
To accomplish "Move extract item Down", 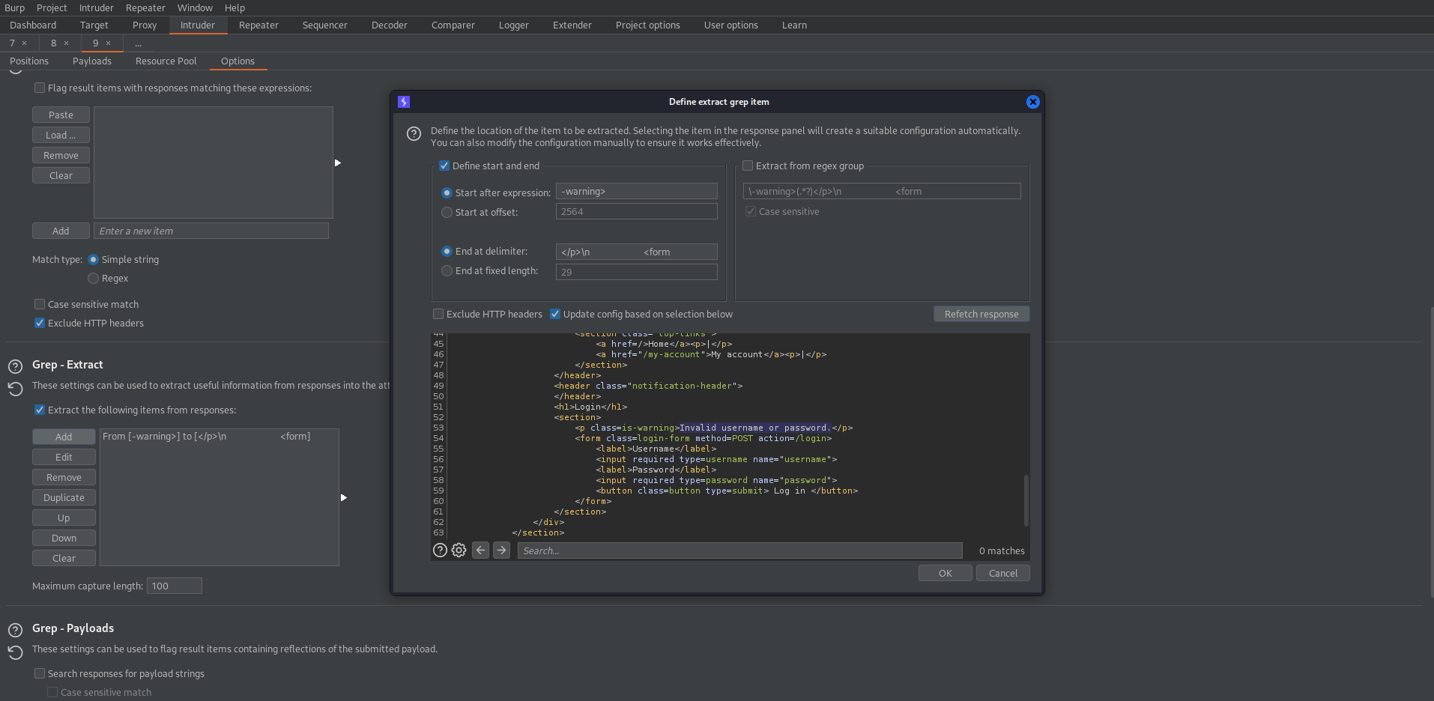I will (64, 538).
